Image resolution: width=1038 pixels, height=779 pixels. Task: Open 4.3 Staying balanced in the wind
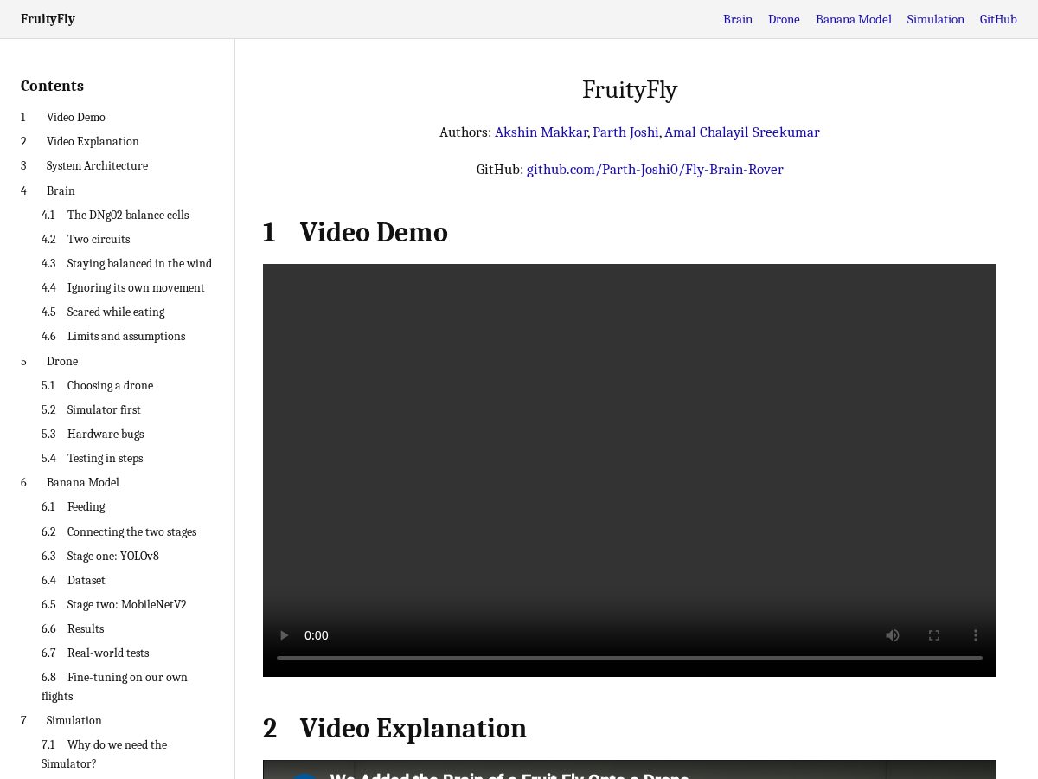coord(126,263)
